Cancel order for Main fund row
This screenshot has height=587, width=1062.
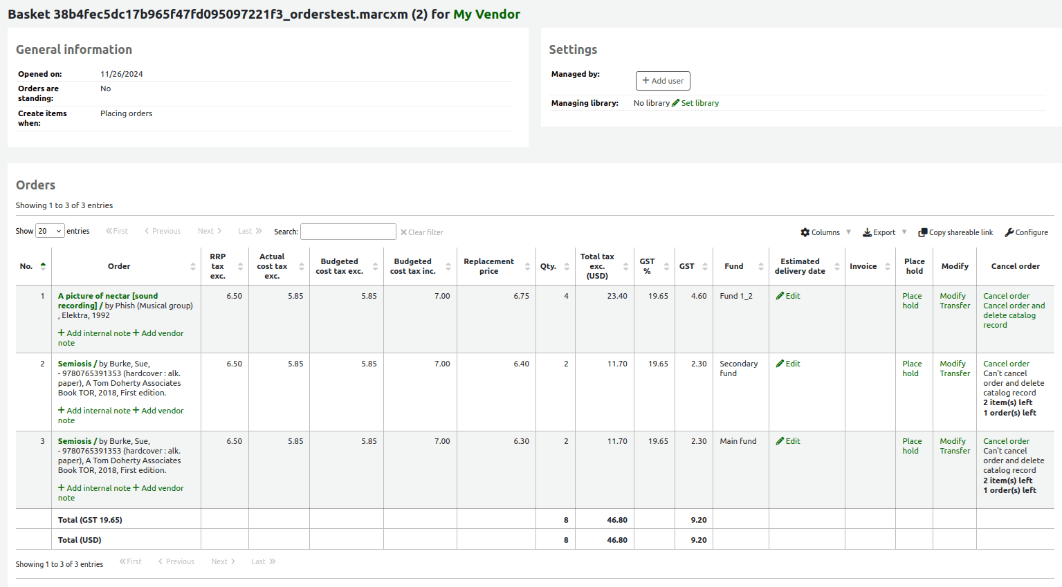pyautogui.click(x=1006, y=441)
